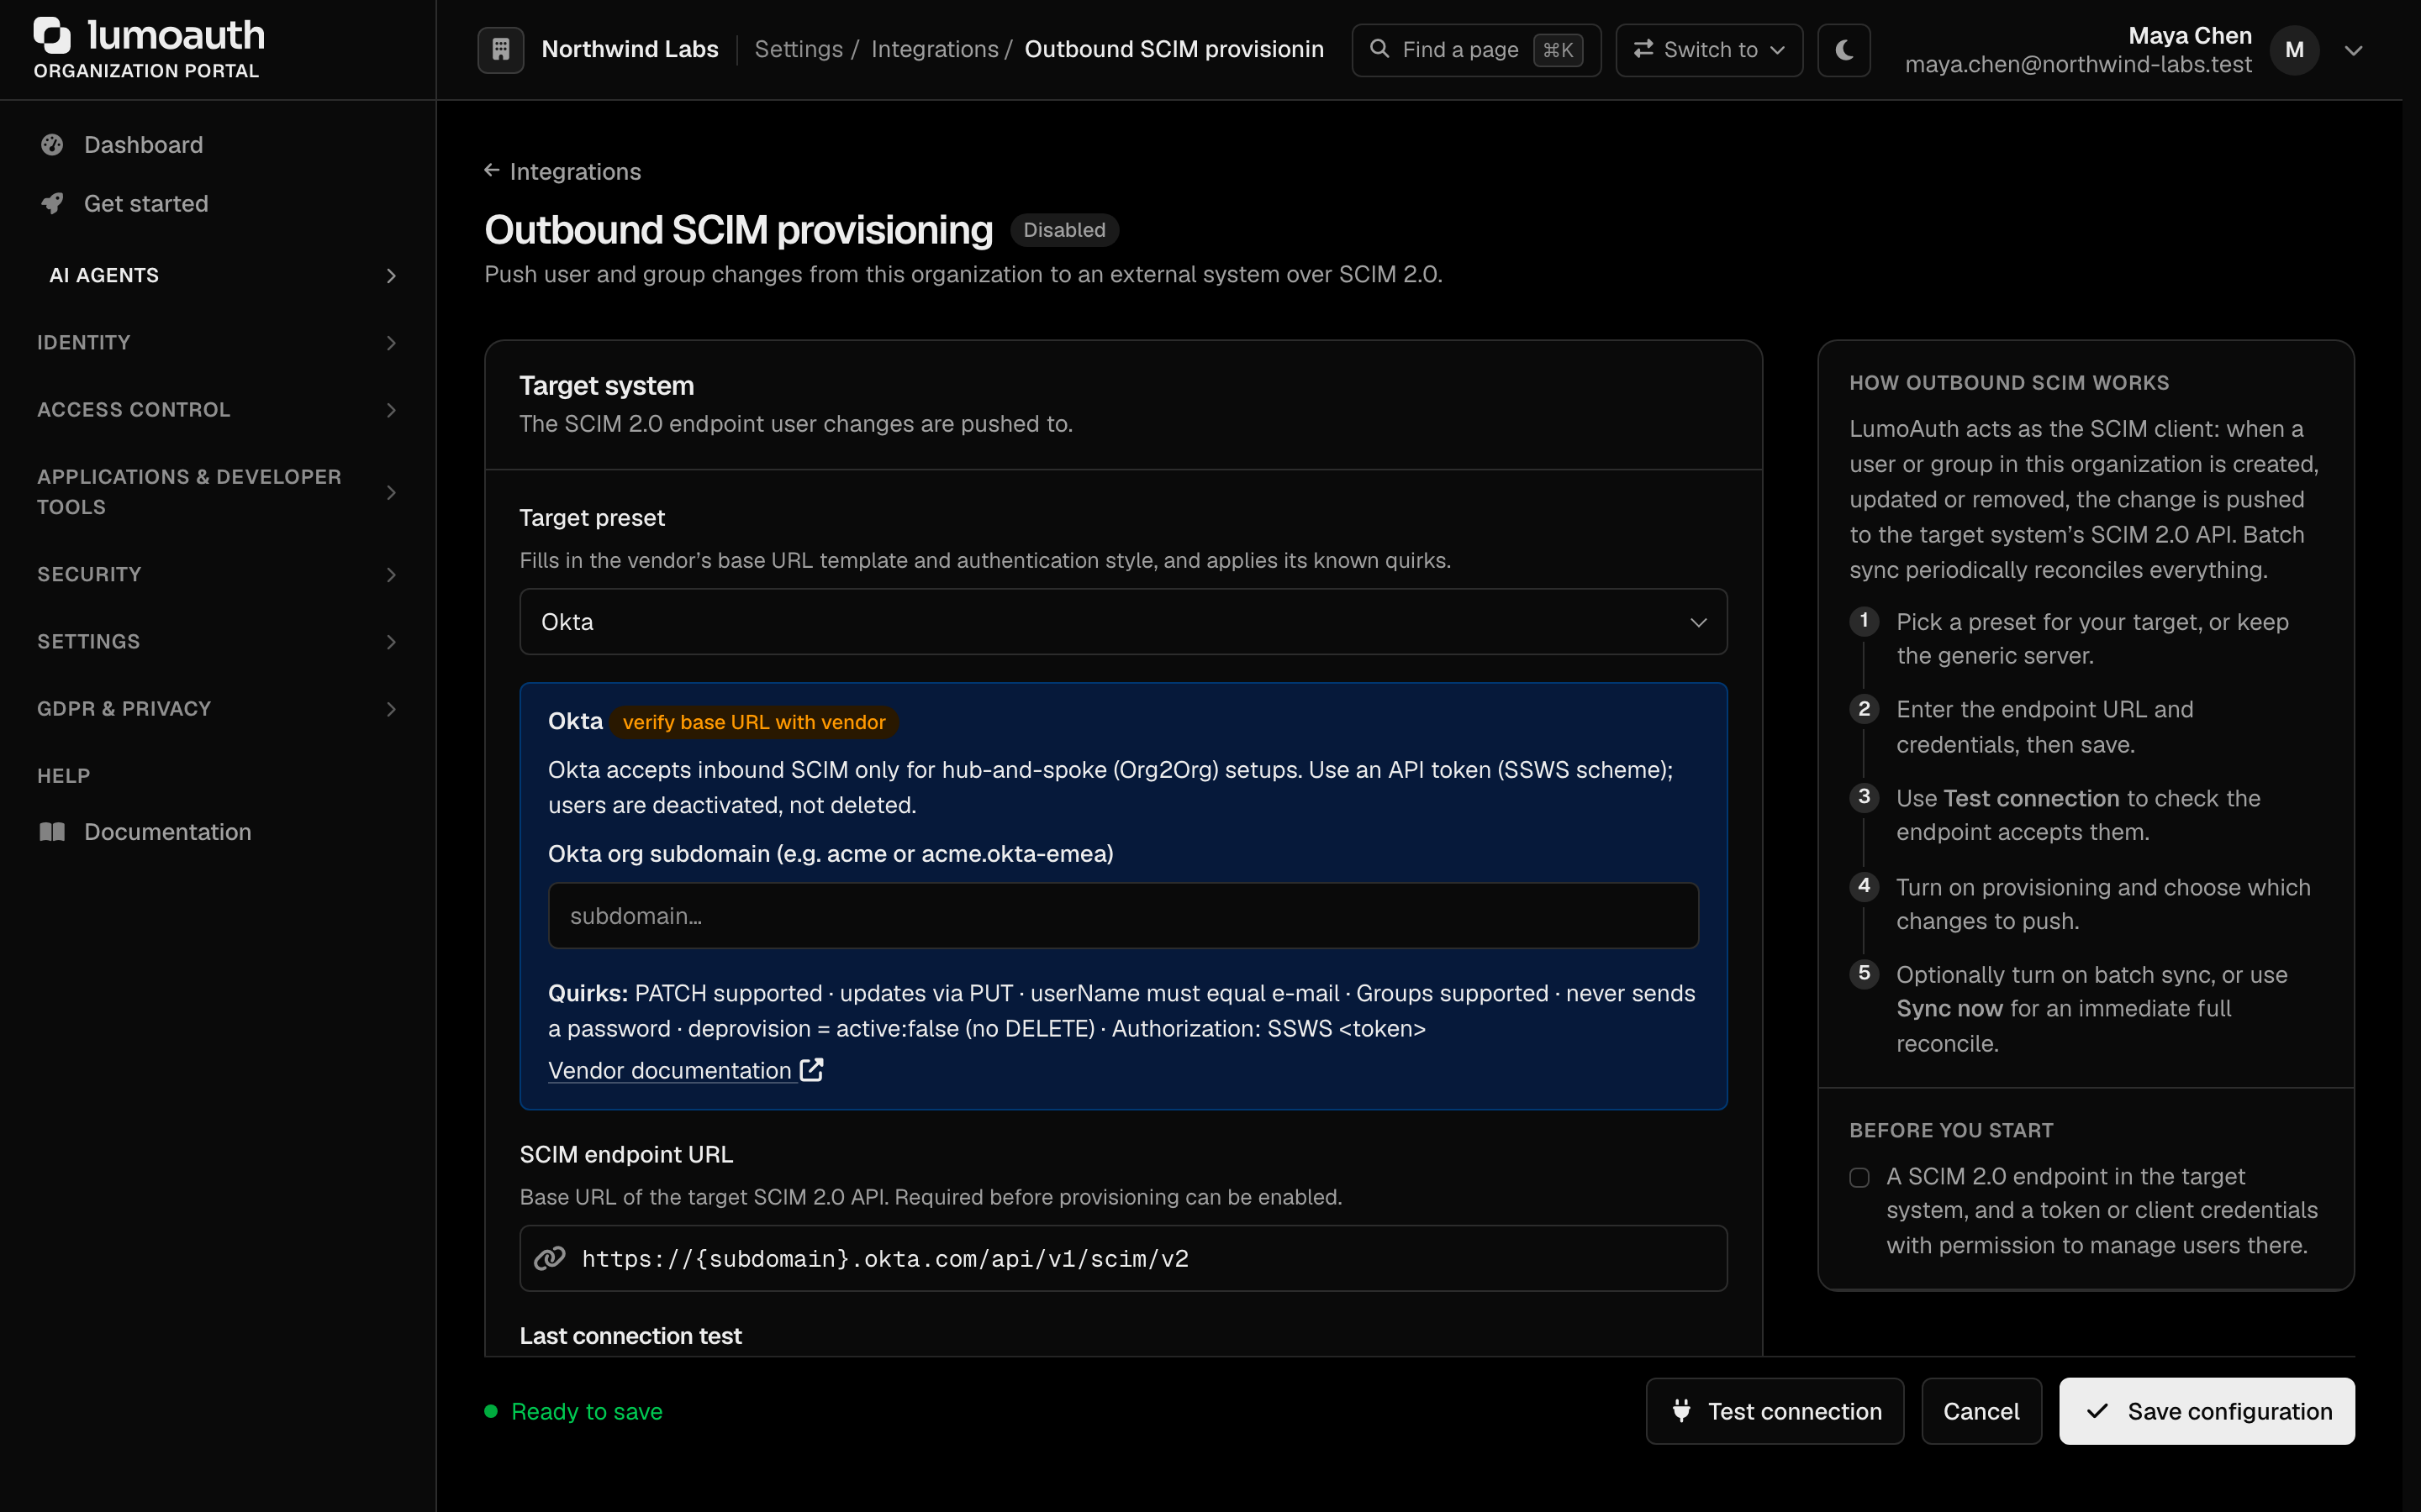Click Maya Chen's email address
Screen dimensions: 2421x1512
(x=2078, y=64)
